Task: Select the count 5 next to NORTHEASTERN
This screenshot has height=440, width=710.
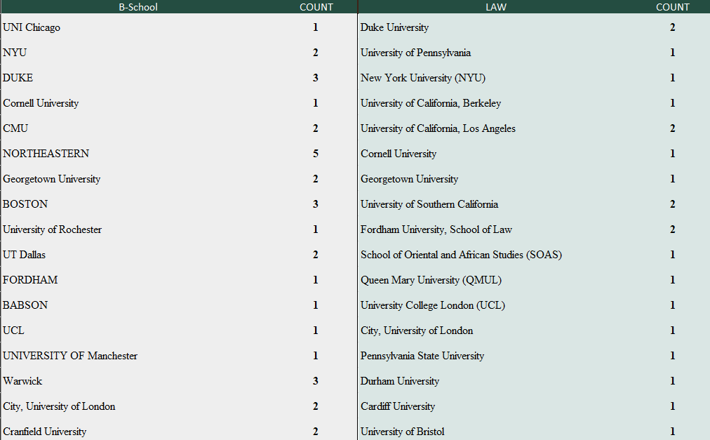Action: point(316,154)
